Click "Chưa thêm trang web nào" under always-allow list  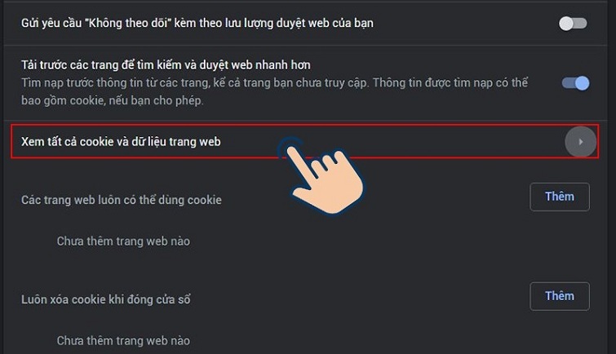123,241
